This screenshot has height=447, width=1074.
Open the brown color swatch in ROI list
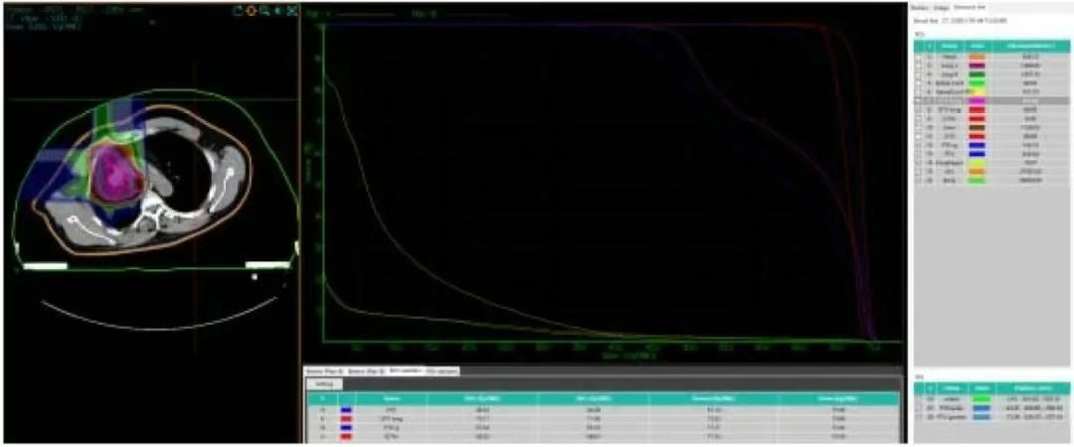point(978,127)
